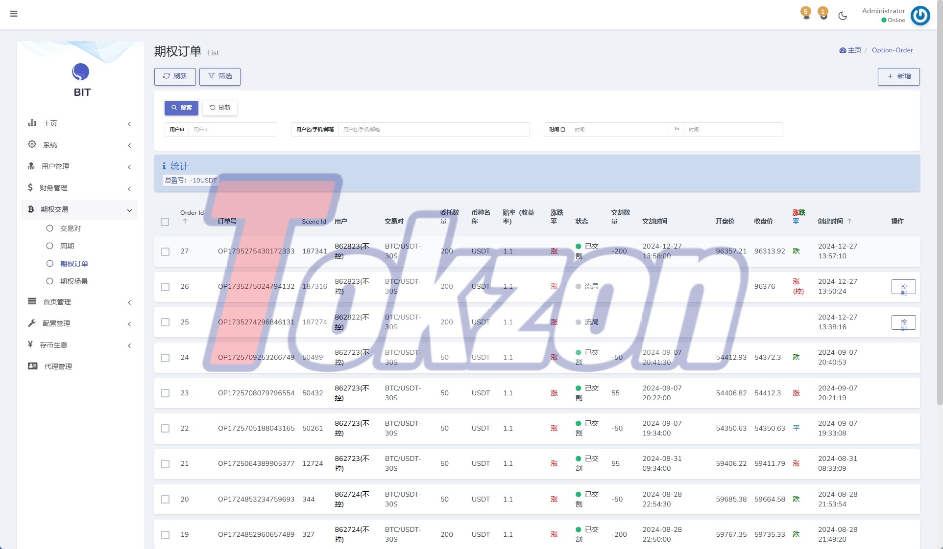Screen dimensions: 943x549
Task: Focus the 用户名/手机/邮箱 input field
Action: [x=434, y=130]
